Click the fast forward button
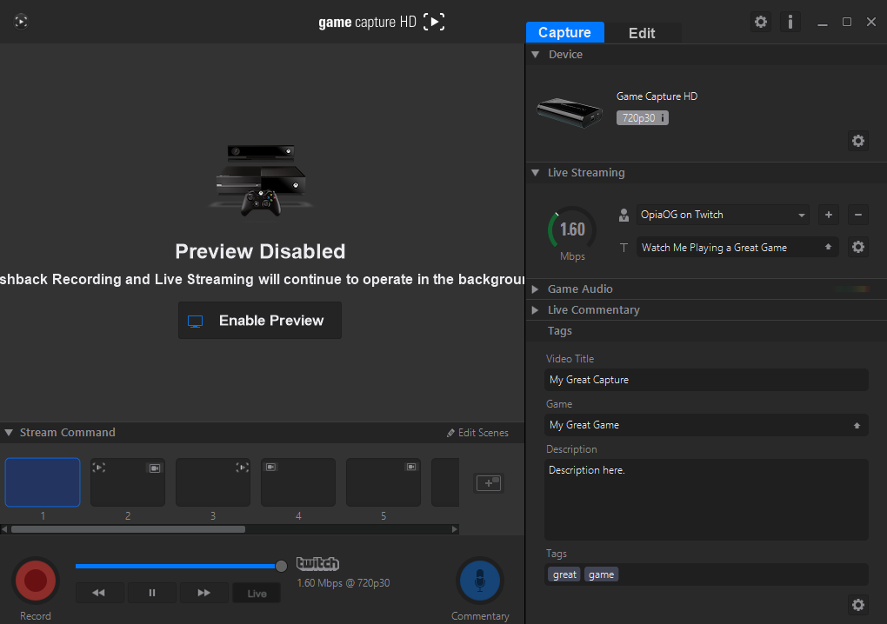Screen dimensions: 887x624 tap(204, 593)
